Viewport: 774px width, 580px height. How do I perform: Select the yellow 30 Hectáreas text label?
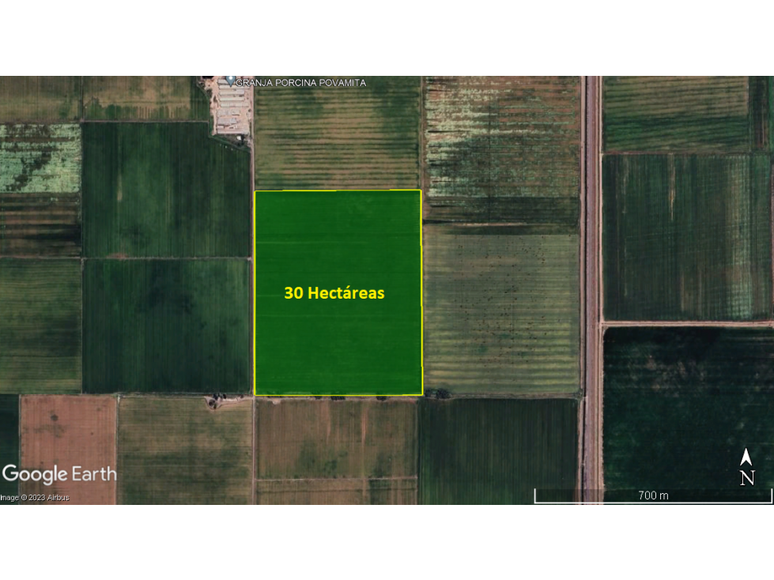coord(334,293)
